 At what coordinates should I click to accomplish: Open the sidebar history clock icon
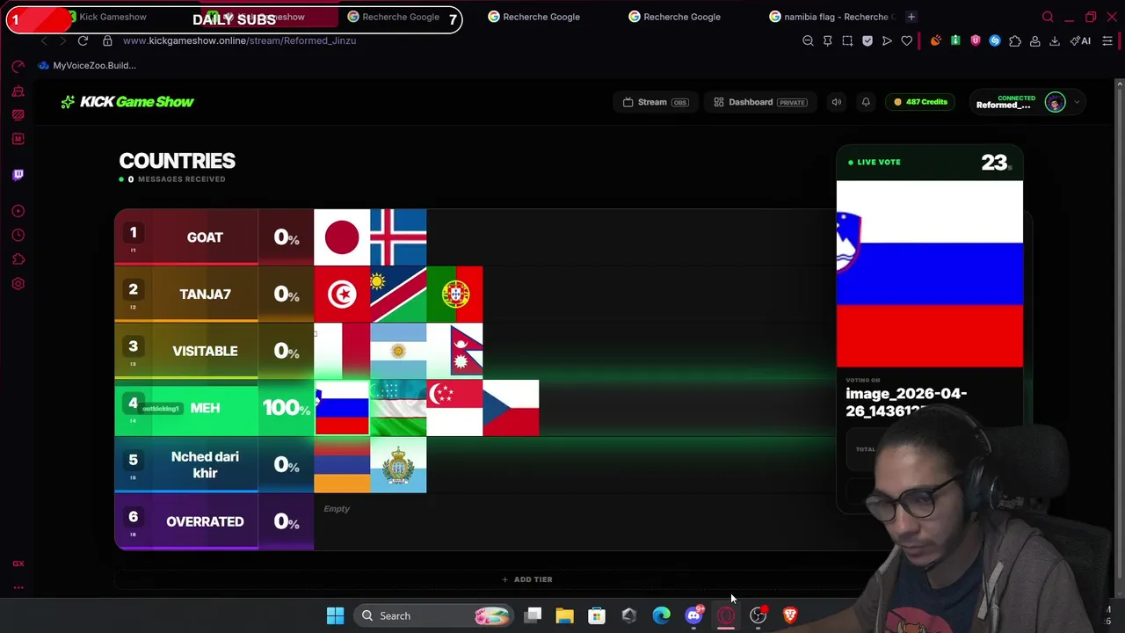pos(18,235)
